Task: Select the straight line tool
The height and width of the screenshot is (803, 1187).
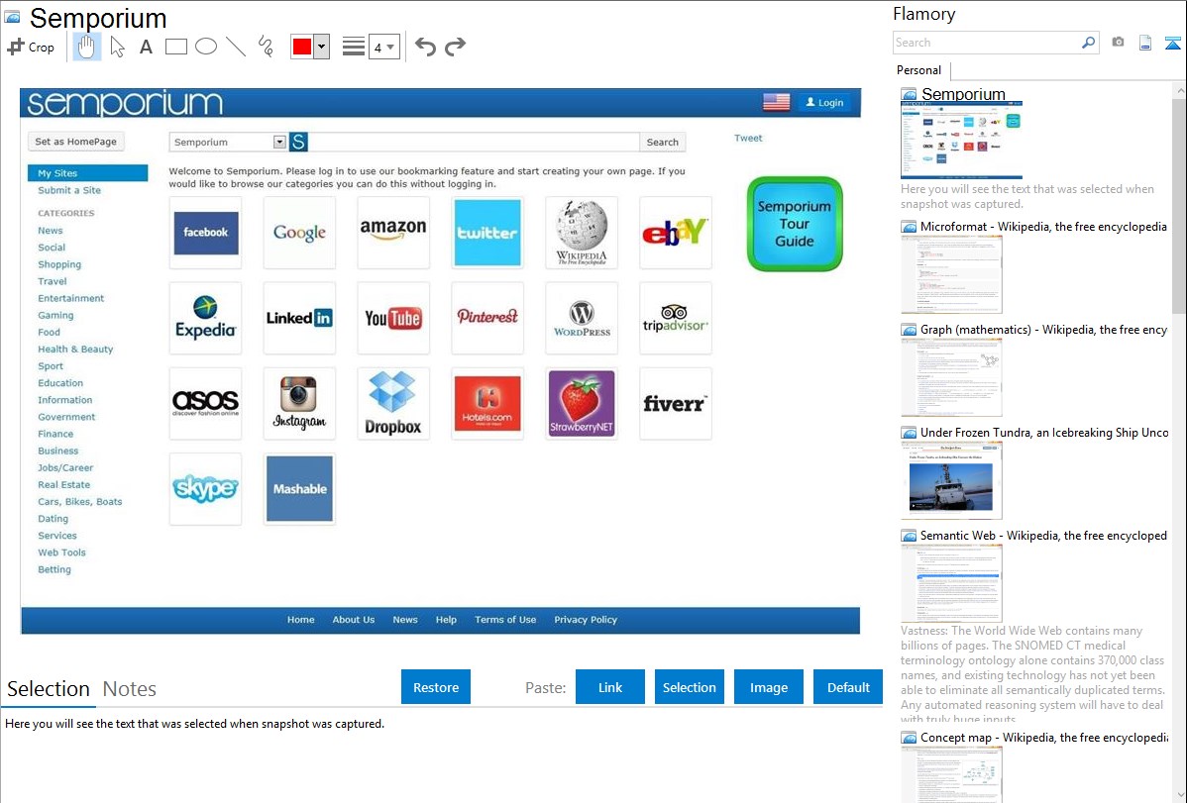Action: [x=236, y=47]
